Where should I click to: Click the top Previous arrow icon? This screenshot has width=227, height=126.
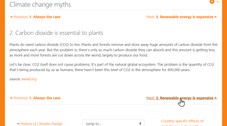click(11, 17)
